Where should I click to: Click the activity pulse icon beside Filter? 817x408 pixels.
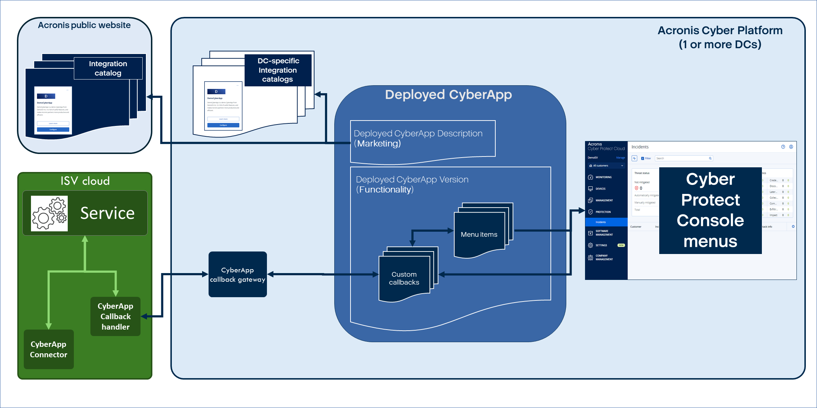pos(634,158)
